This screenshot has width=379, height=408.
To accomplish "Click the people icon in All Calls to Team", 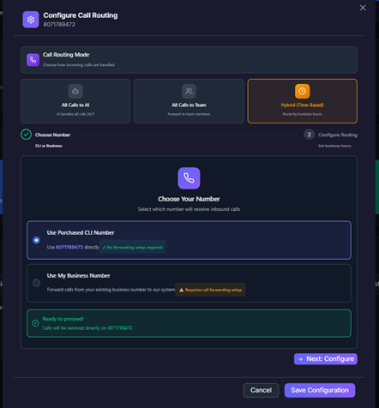I will [x=189, y=91].
